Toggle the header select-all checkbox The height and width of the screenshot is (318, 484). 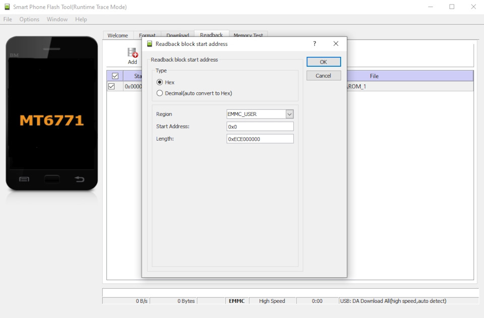(x=115, y=76)
